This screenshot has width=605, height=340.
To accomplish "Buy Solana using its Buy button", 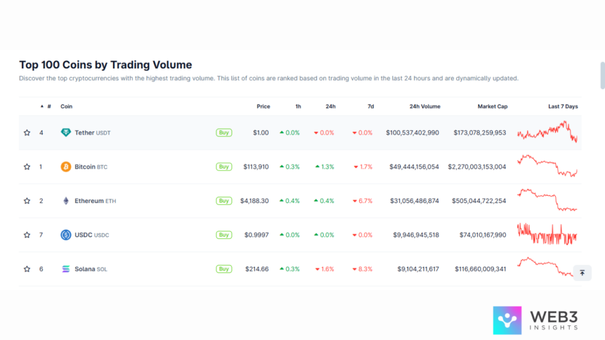I will click(x=224, y=269).
